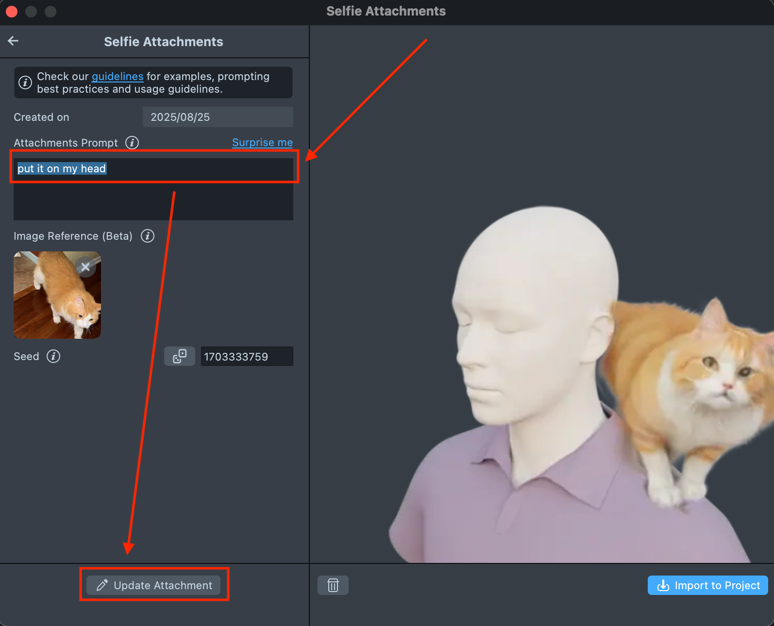774x626 pixels.
Task: Remove the cat reference image
Action: tap(85, 267)
